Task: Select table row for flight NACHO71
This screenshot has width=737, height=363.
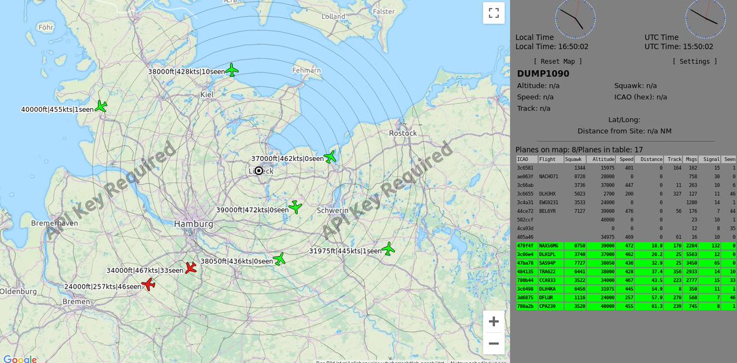Action: click(x=626, y=176)
